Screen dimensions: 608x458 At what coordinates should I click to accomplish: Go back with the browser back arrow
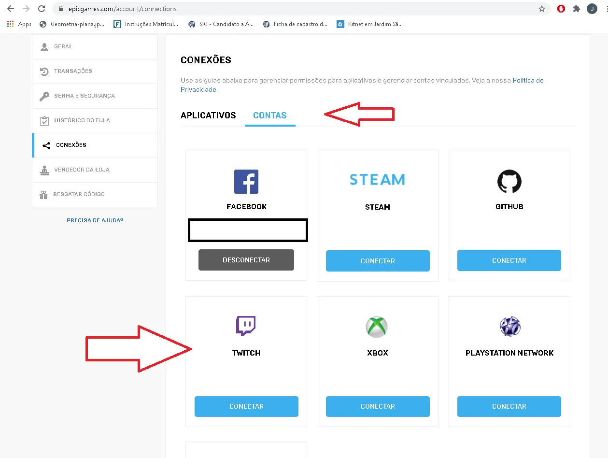pos(11,9)
